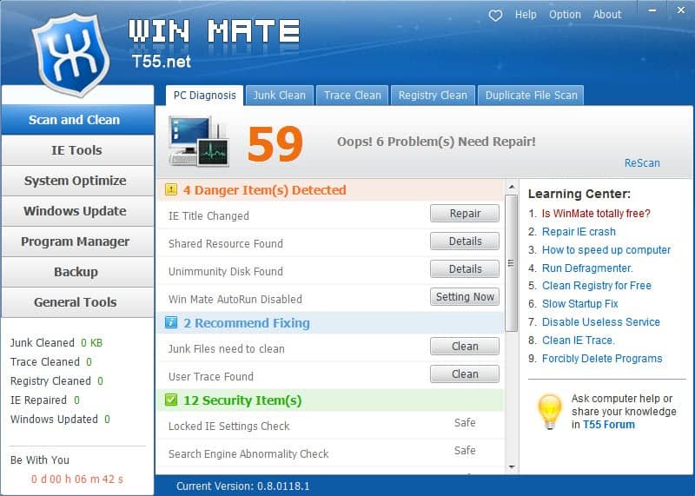Click Details for Shared Resource Found
Image resolution: width=695 pixels, height=496 pixels.
click(x=465, y=241)
